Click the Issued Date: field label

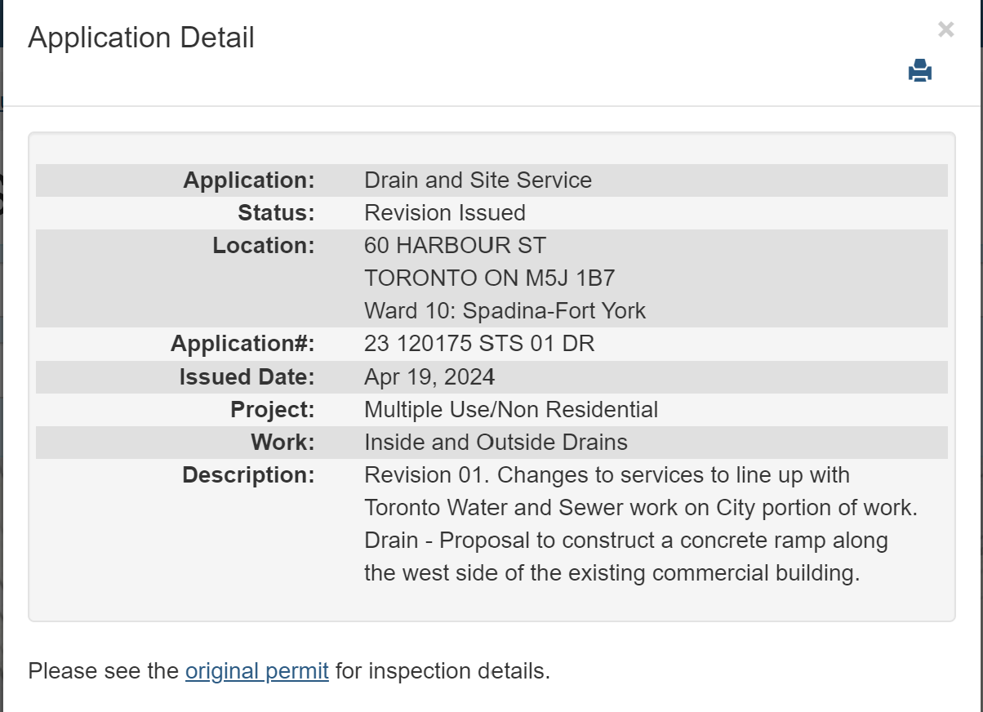click(x=247, y=376)
